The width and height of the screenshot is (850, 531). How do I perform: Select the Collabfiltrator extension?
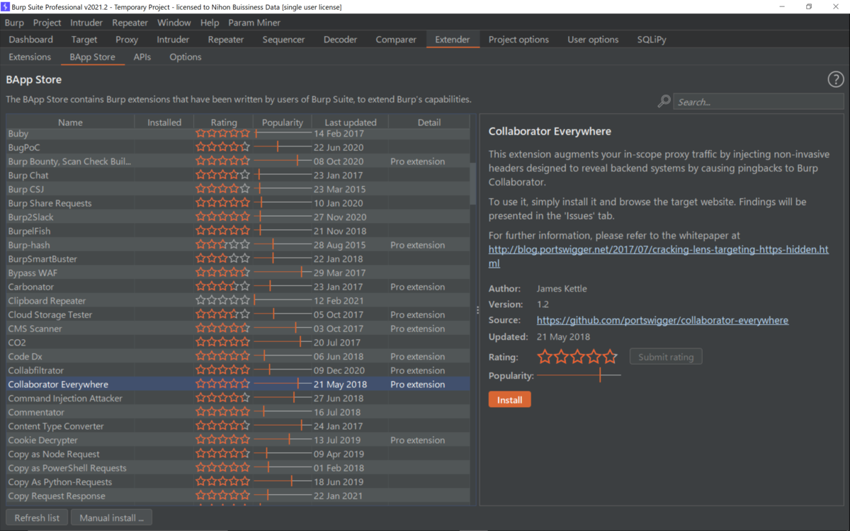point(238,370)
